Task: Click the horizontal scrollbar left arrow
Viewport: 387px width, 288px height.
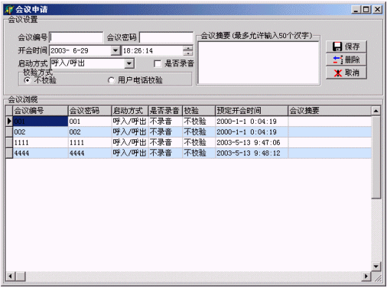Action: (11, 276)
